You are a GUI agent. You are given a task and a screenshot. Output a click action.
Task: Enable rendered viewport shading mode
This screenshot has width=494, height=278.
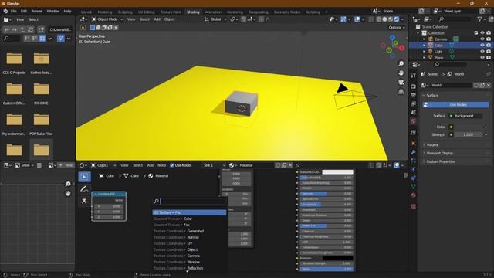(397, 19)
